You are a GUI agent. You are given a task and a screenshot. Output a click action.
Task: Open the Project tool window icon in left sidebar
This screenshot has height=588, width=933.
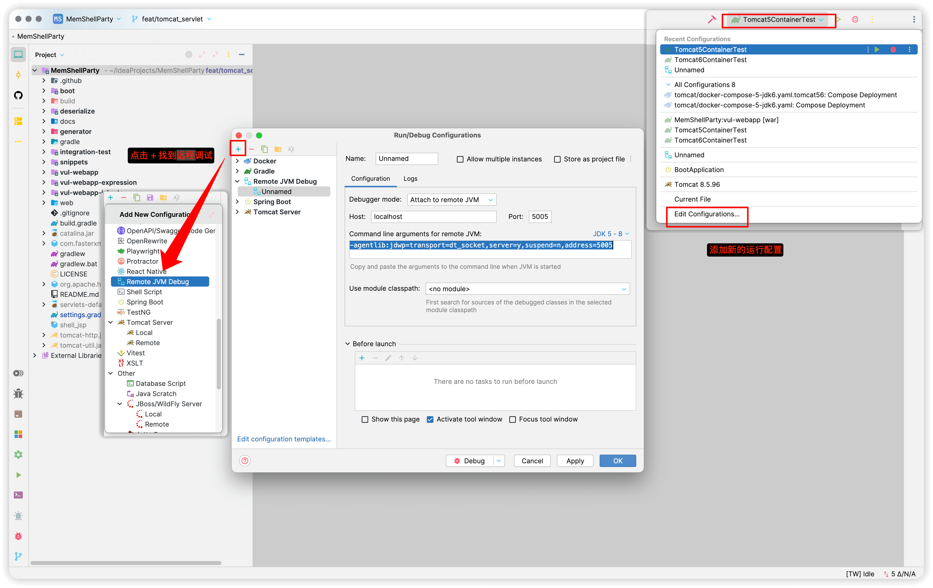18,54
